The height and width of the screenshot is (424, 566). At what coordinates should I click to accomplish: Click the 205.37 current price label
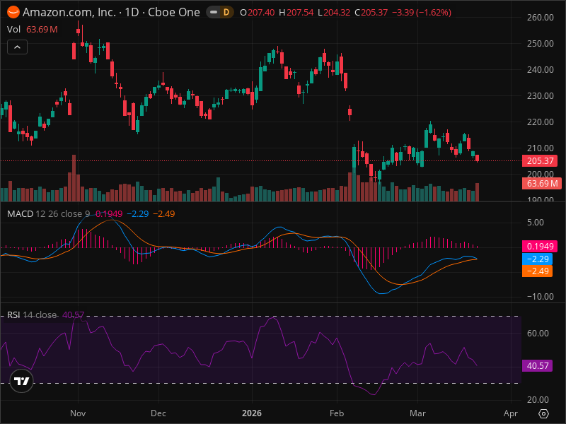(x=540, y=161)
